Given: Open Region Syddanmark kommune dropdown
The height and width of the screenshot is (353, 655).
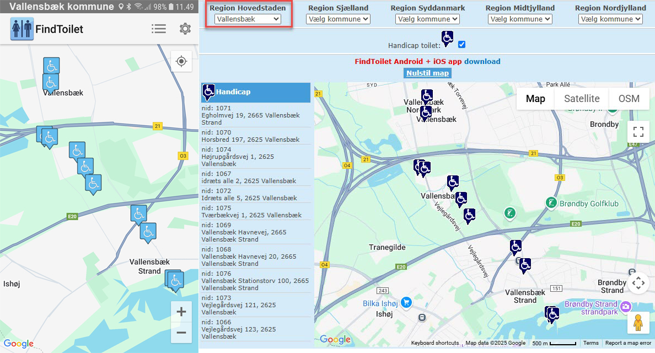Looking at the screenshot, I should [x=427, y=19].
